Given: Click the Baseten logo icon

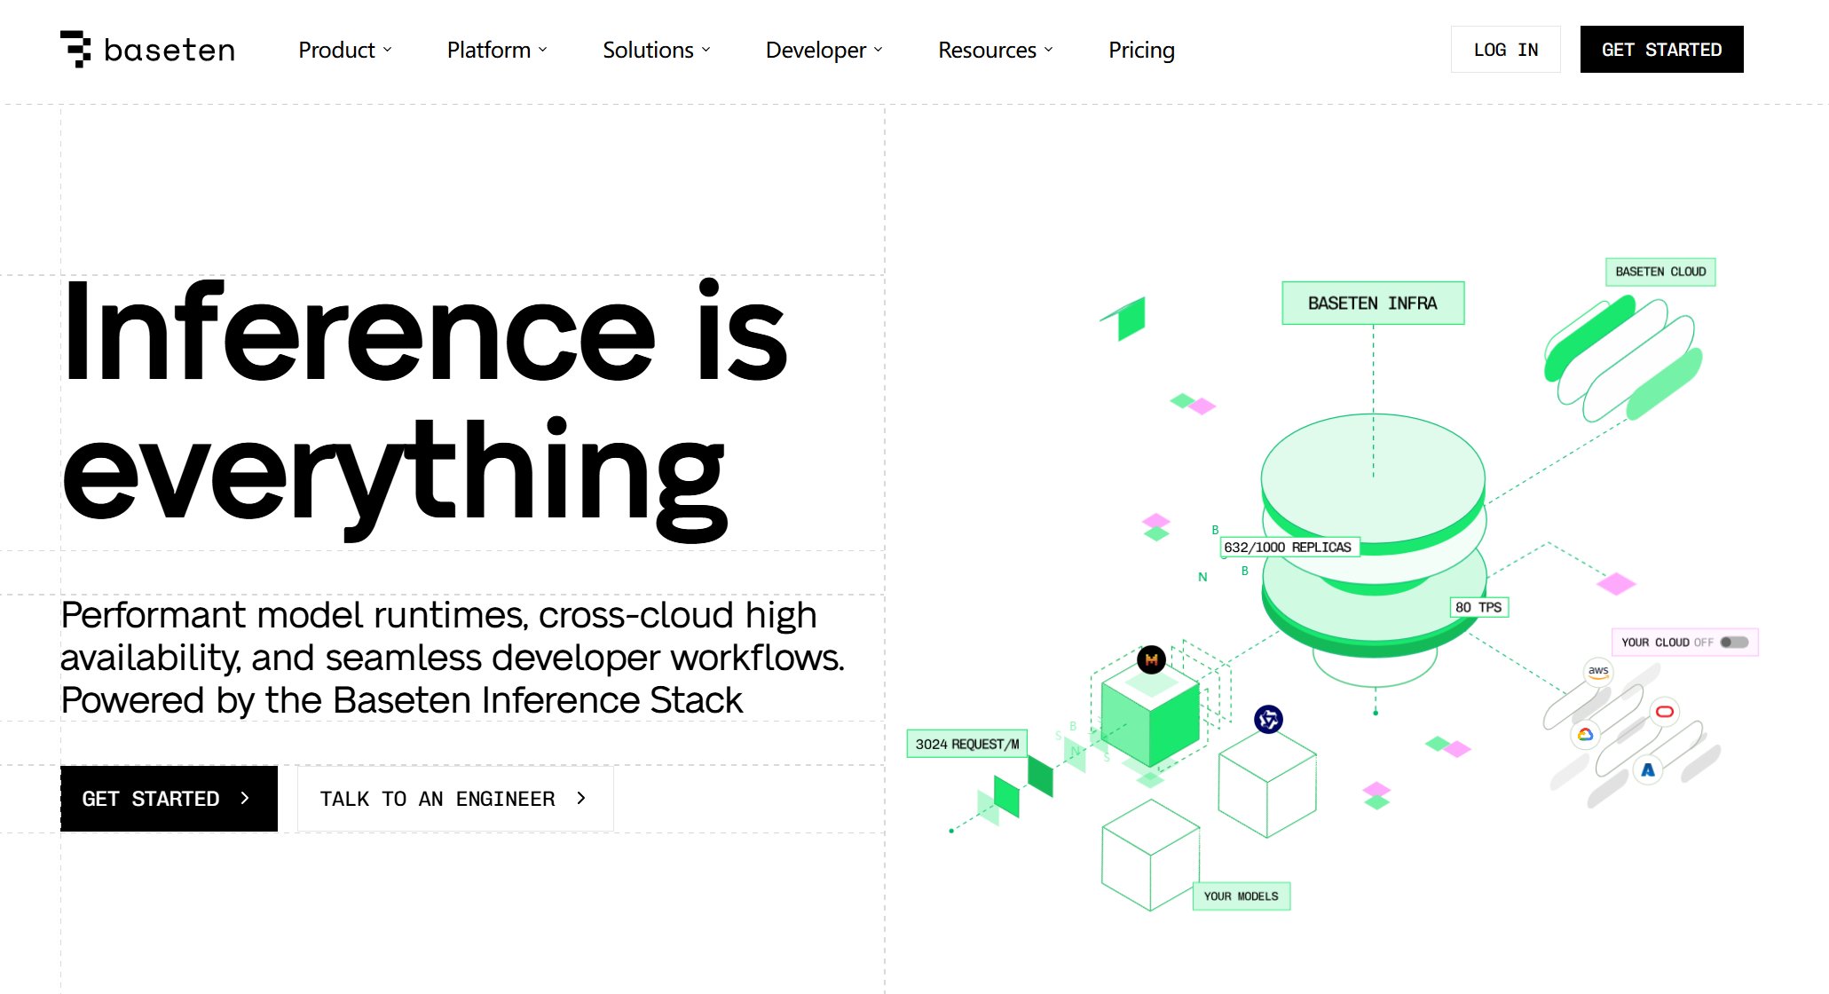Looking at the screenshot, I should [x=76, y=49].
